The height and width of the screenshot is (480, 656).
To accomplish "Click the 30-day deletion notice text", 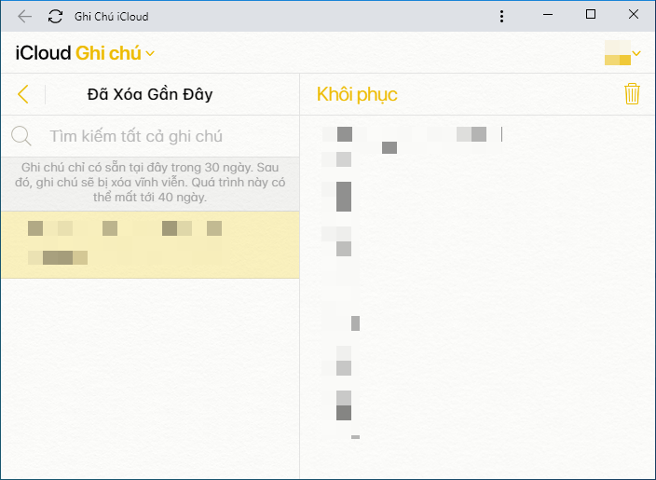I will click(x=150, y=183).
